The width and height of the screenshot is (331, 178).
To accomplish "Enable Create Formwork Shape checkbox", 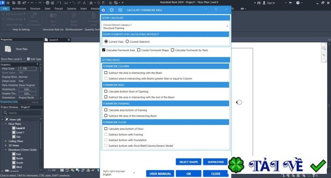I will coord(139,50).
